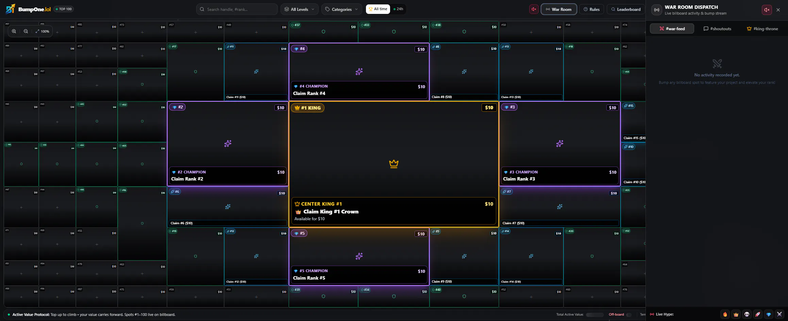The height and width of the screenshot is (321, 788).
Task: Click shield icon in the #37 tile
Action: pyautogui.click(x=323, y=32)
